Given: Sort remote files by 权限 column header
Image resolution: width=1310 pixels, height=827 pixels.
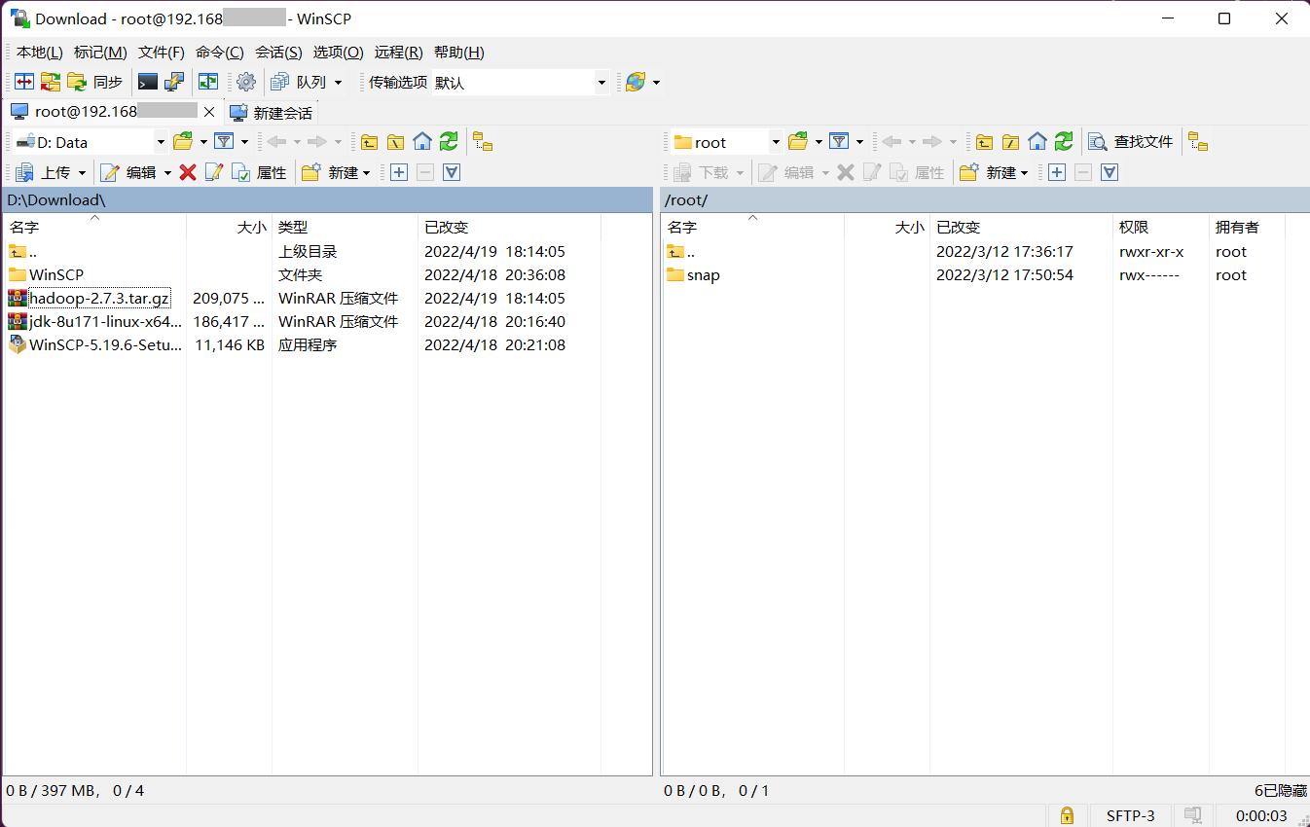Looking at the screenshot, I should click(x=1160, y=227).
